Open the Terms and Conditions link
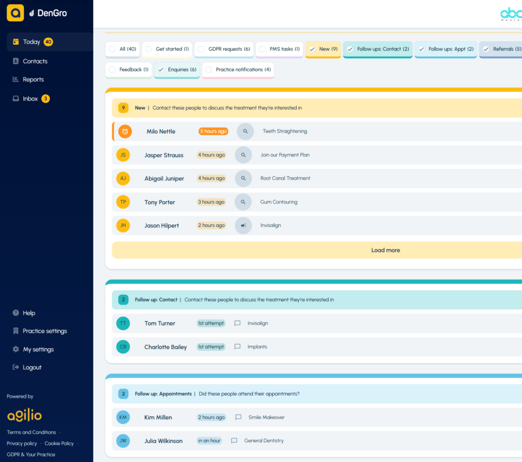The width and height of the screenshot is (522, 462). [x=31, y=432]
